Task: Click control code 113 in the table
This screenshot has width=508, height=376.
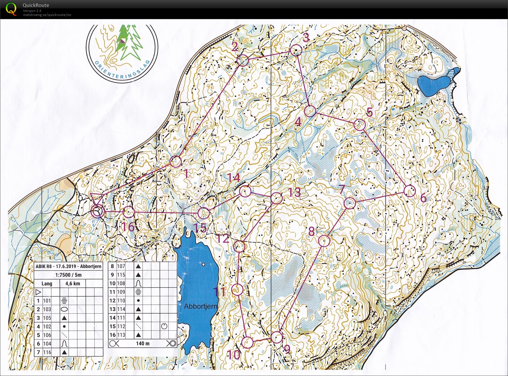Action: click(121, 335)
